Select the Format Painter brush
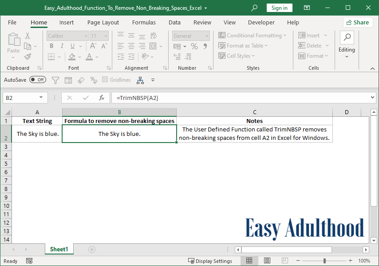 pyautogui.click(x=28, y=56)
